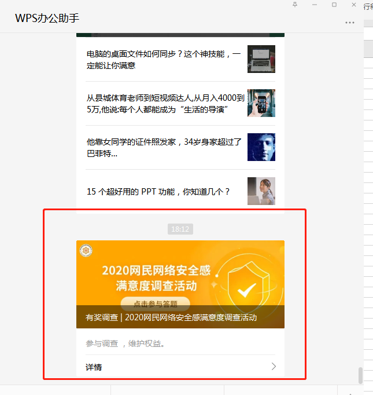Click the 有奖调查 survey title caption

(x=171, y=317)
